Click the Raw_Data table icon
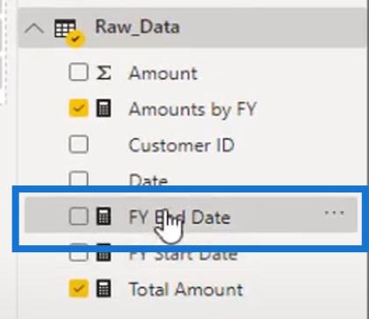 [x=68, y=31]
